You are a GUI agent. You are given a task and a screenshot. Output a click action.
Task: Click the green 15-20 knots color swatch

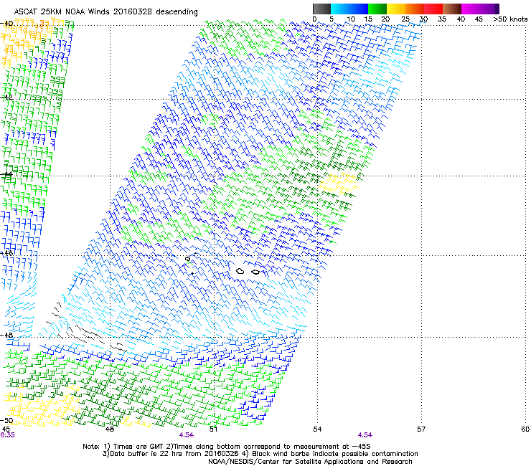coord(377,9)
